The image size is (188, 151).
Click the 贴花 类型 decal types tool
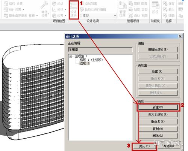138,9
